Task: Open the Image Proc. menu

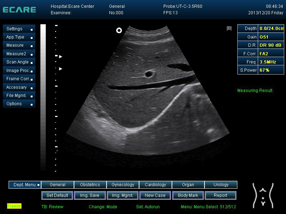Action: coord(19,71)
